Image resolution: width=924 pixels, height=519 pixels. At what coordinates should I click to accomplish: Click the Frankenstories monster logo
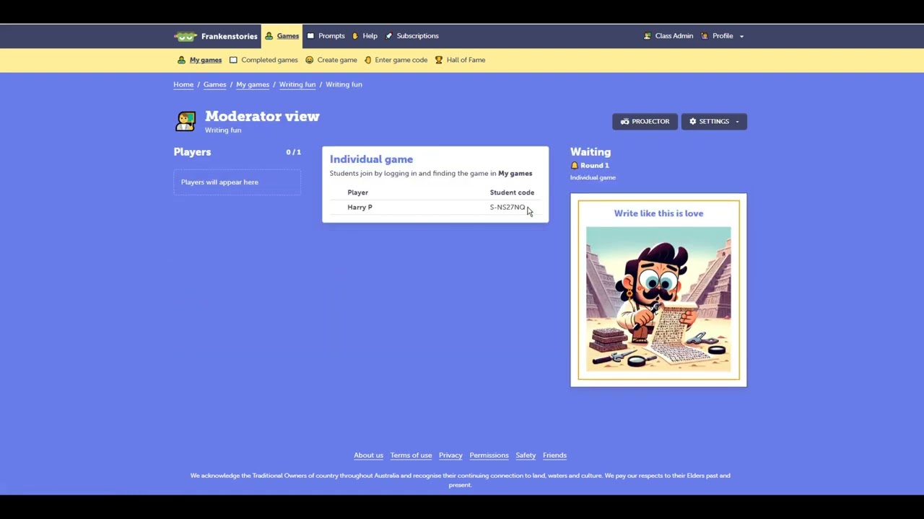pyautogui.click(x=186, y=36)
